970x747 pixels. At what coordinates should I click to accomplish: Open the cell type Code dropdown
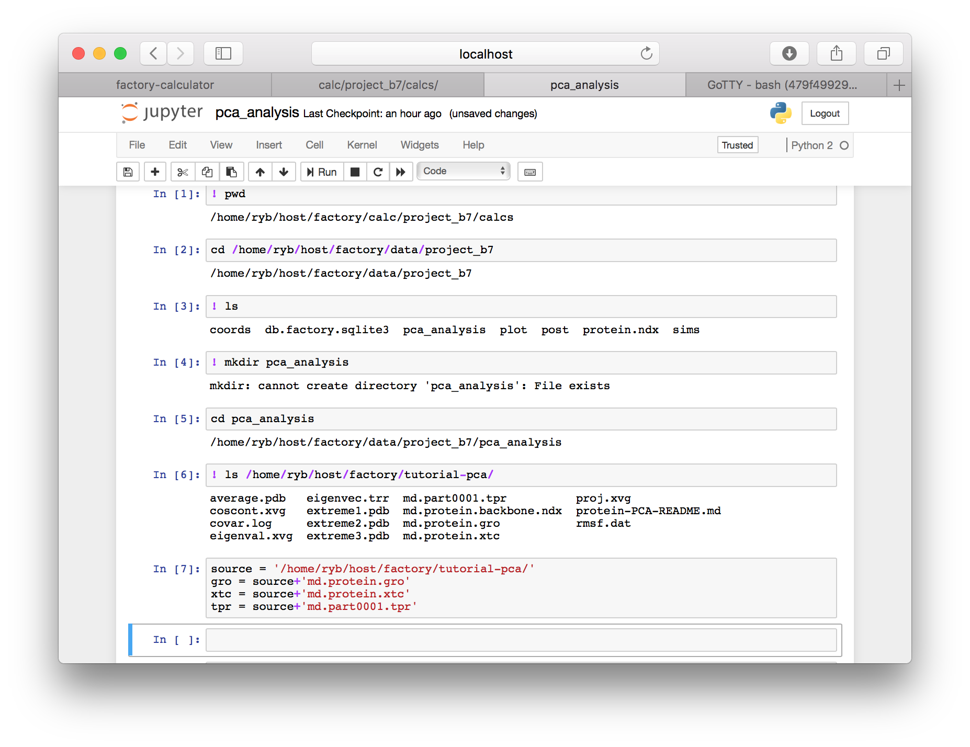pyautogui.click(x=464, y=171)
